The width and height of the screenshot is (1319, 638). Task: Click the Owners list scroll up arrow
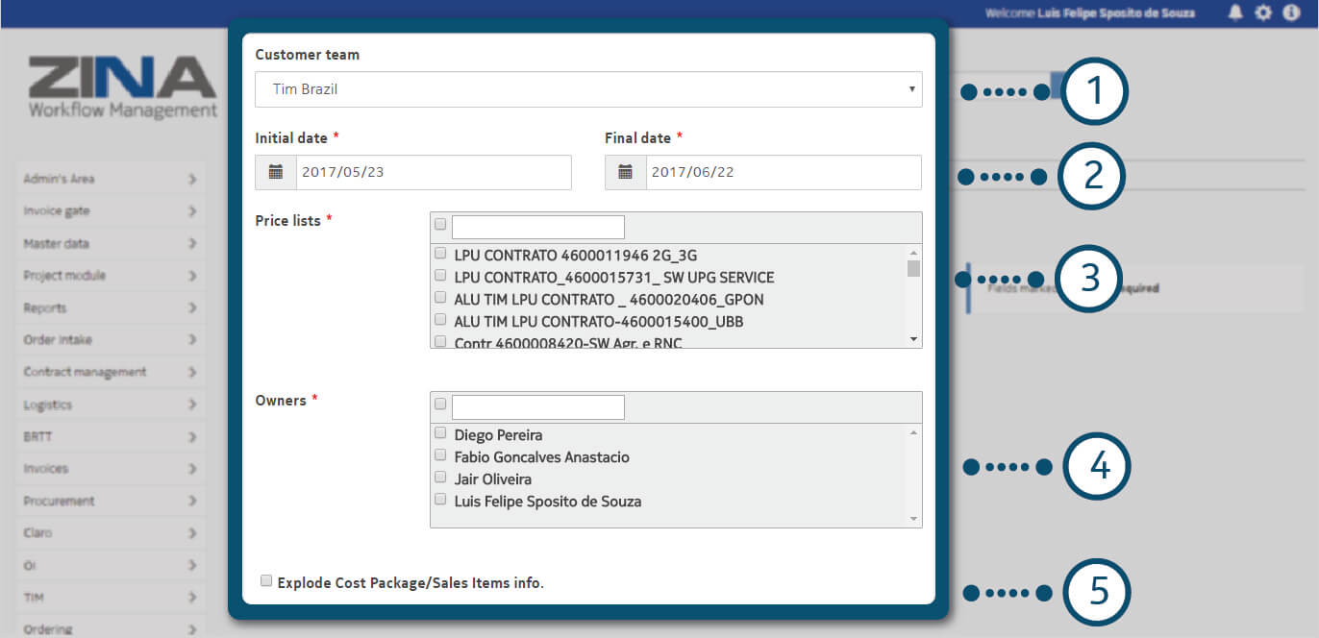click(913, 433)
